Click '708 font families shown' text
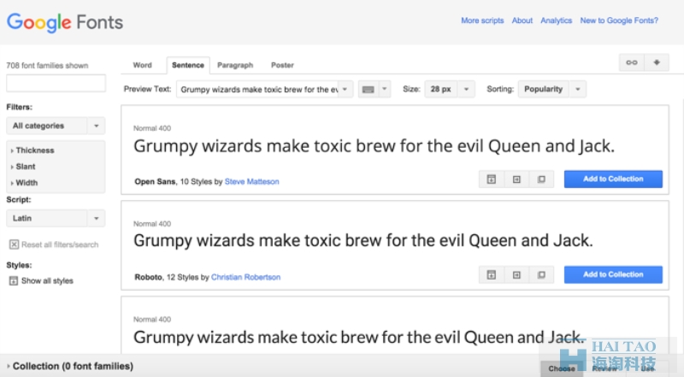 tap(47, 66)
